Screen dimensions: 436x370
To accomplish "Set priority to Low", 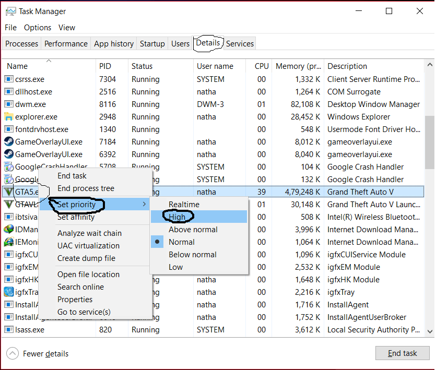I will tap(199, 267).
